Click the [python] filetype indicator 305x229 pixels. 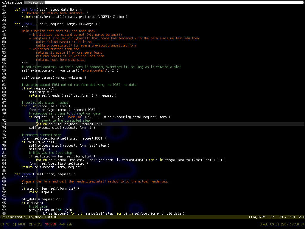coord(36,217)
